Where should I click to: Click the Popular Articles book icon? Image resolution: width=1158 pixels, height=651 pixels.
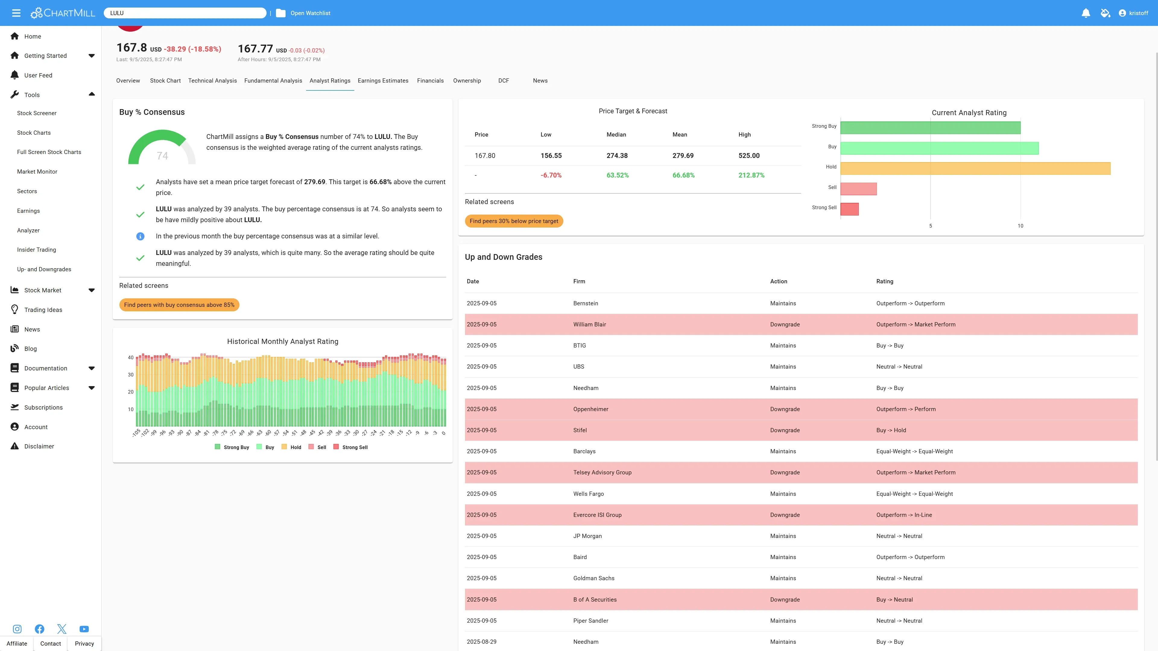click(x=15, y=388)
